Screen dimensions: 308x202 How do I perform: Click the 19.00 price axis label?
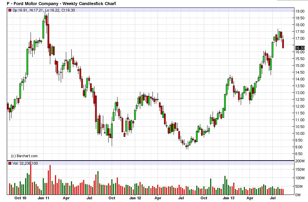point(300,11)
